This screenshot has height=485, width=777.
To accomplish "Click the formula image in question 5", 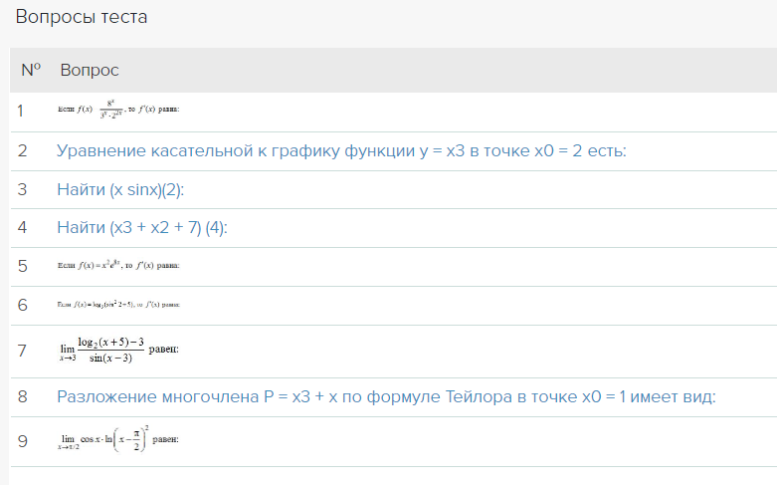I will coord(118,266).
